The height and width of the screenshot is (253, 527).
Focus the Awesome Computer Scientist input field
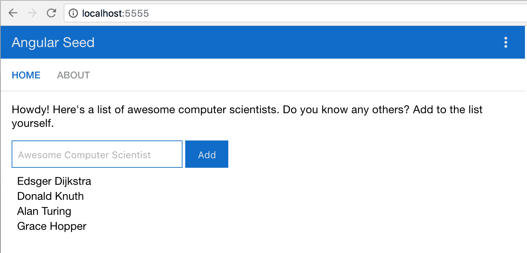coord(97,154)
